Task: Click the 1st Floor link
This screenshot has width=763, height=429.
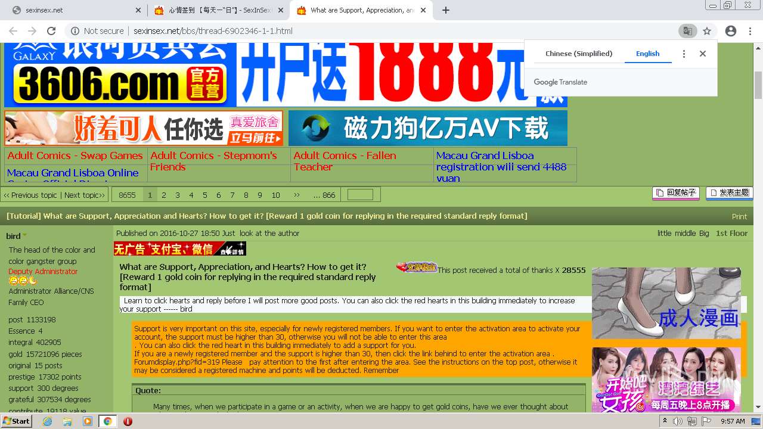Action: (x=731, y=234)
